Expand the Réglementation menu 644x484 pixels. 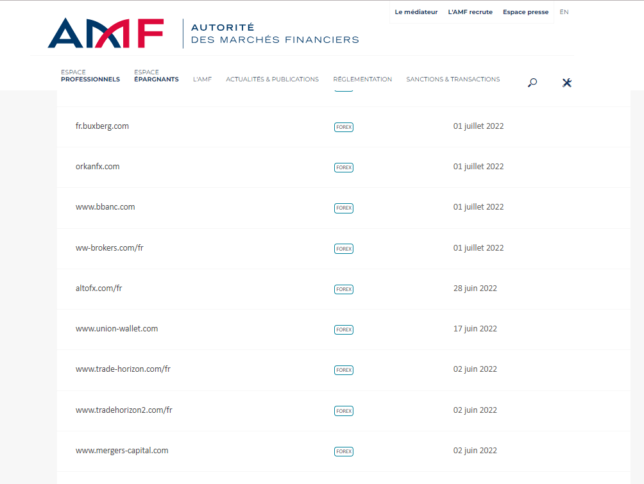pos(362,79)
